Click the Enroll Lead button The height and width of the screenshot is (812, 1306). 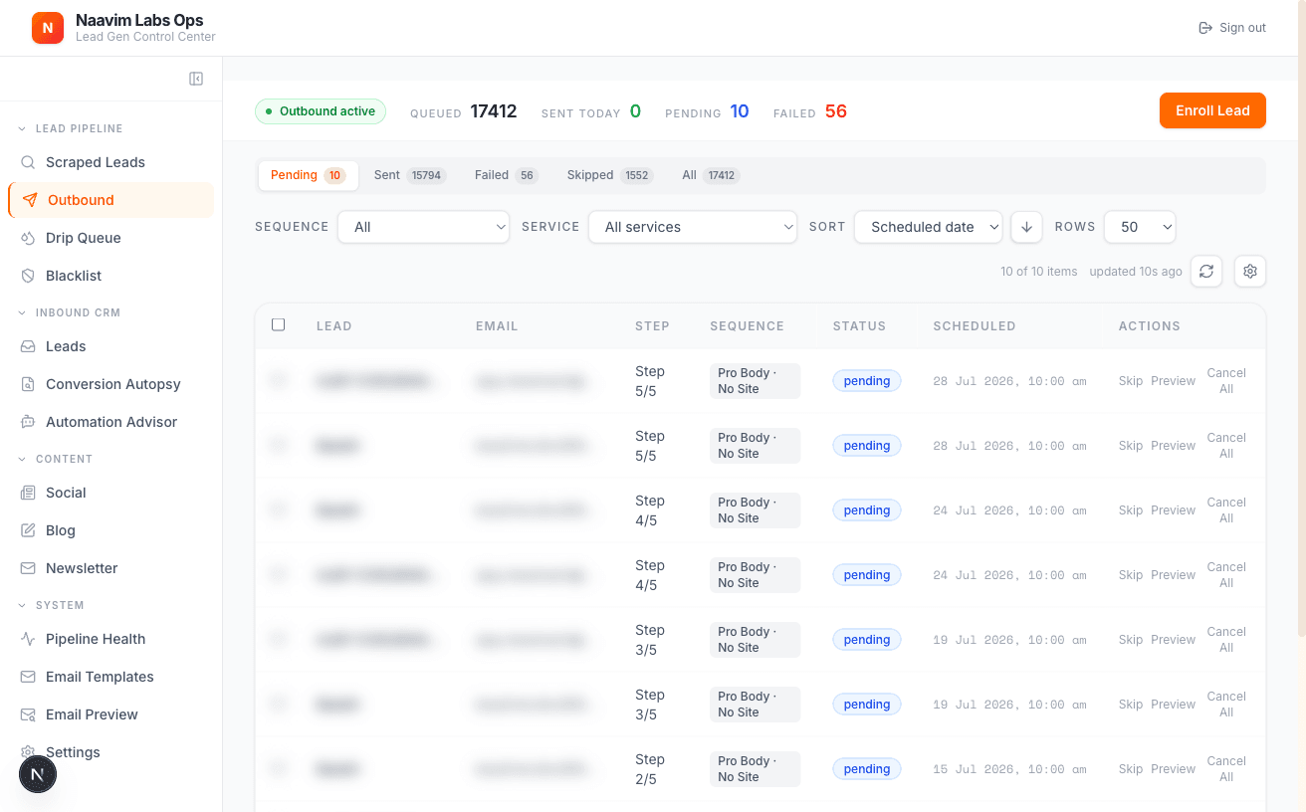click(x=1212, y=110)
